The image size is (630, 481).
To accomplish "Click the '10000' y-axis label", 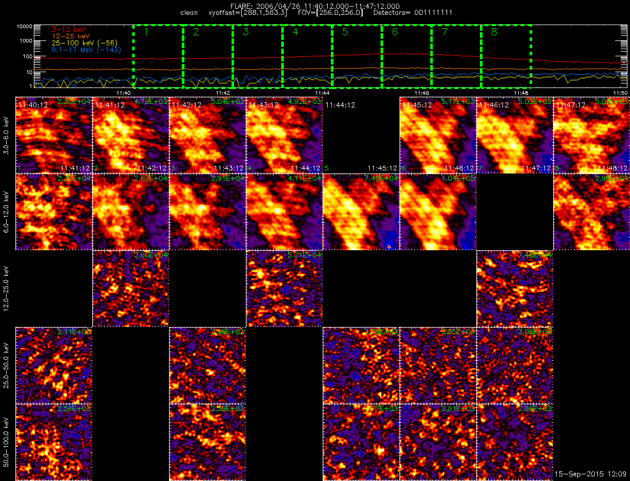I will (25, 26).
